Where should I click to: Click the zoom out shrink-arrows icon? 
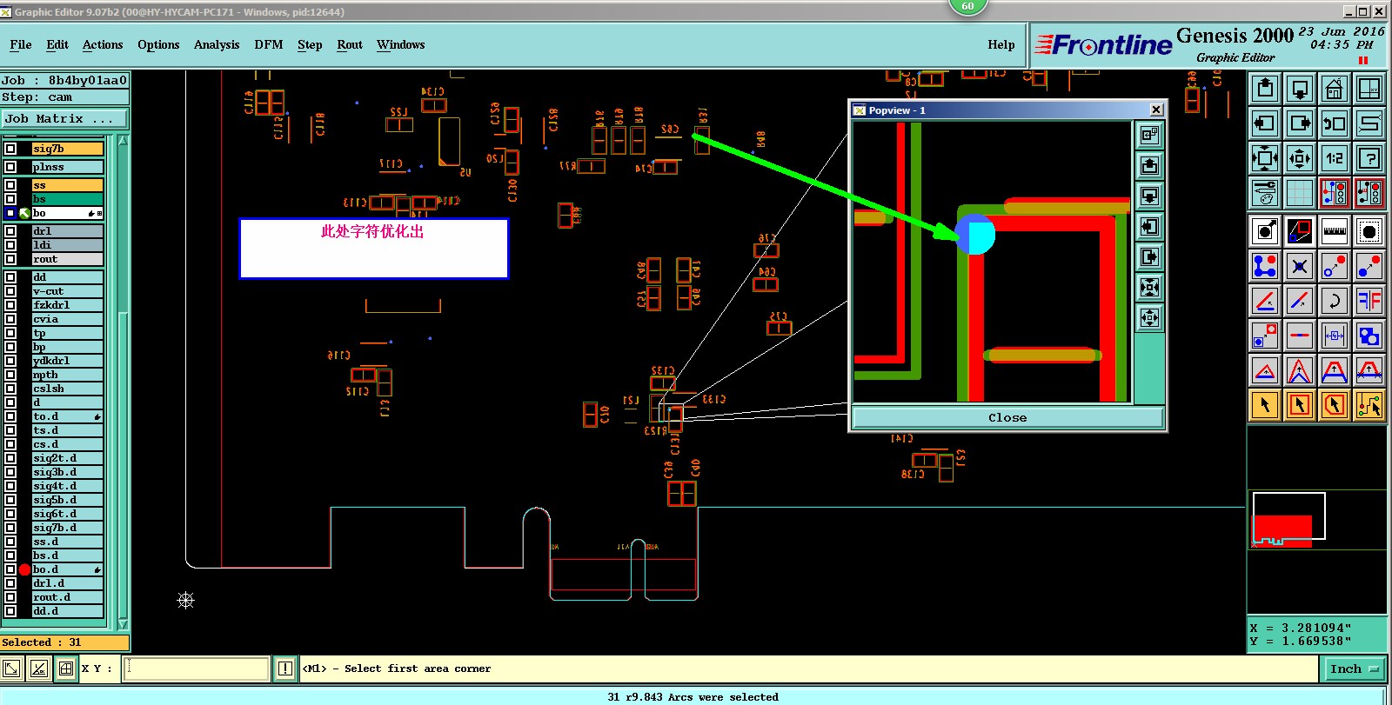1300,158
